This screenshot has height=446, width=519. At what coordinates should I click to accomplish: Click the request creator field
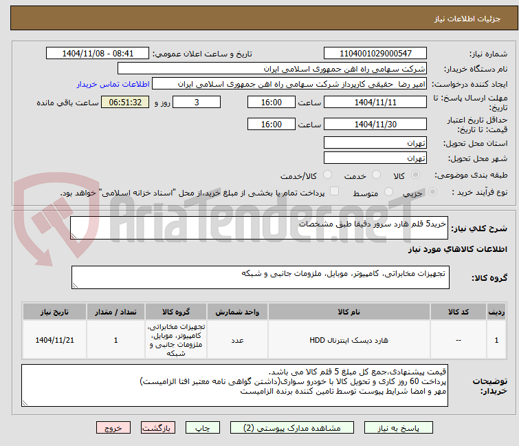click(289, 84)
